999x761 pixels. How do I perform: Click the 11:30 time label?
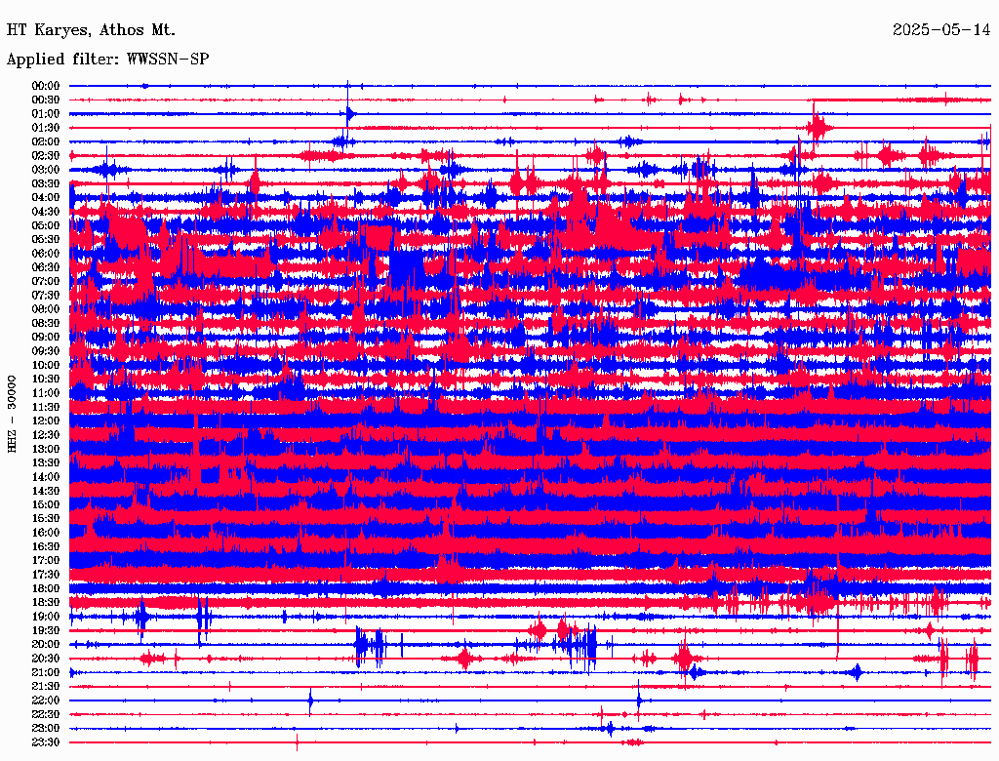point(46,407)
